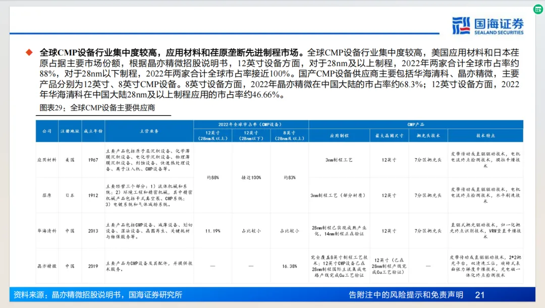Screen dimensions: 545x308
Task: Click '7分区抛光头' in the 荏原 row
Action: click(428, 196)
